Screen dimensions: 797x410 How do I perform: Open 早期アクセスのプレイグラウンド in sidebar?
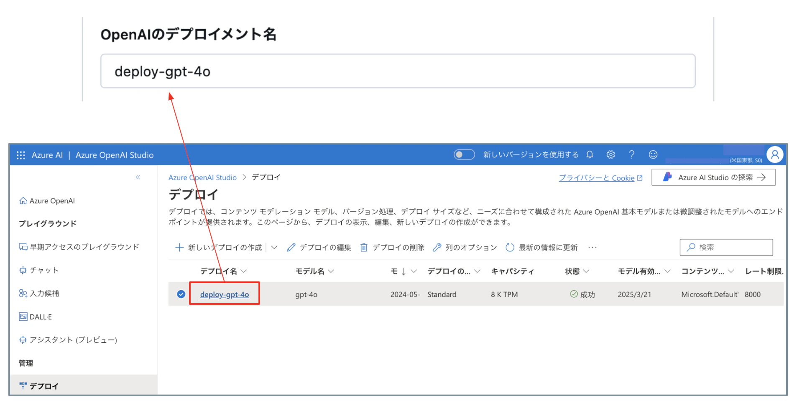(79, 247)
